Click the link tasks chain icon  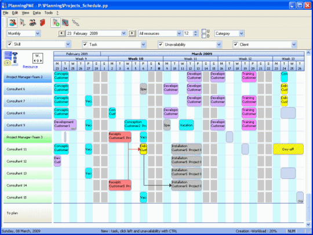coord(75,23)
